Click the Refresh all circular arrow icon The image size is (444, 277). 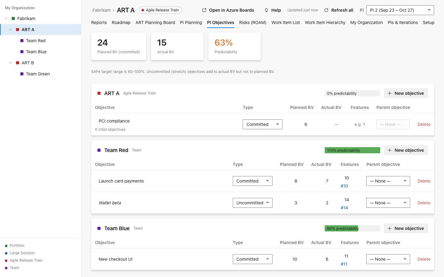[x=326, y=10]
